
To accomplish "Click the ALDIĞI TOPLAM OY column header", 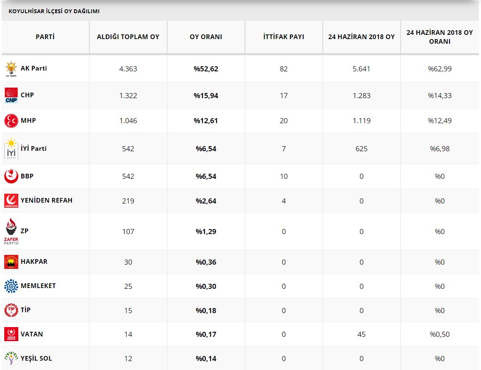I will coord(128,37).
